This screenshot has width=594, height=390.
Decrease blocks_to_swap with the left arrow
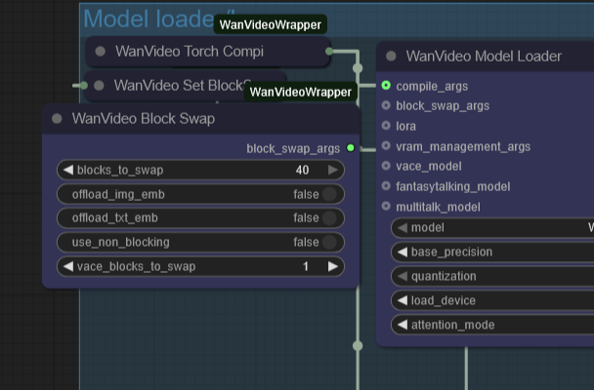[68, 170]
